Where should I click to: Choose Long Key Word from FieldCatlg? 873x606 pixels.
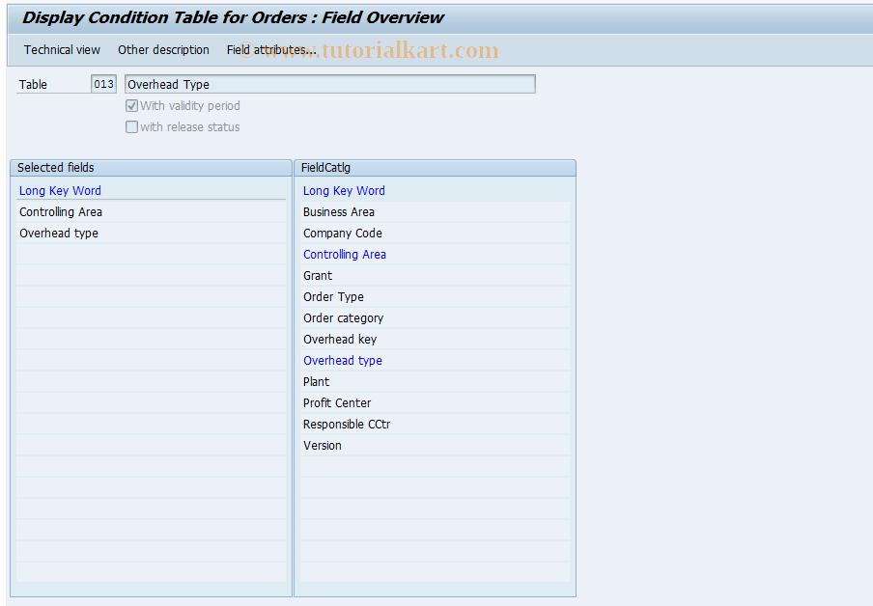click(x=344, y=190)
